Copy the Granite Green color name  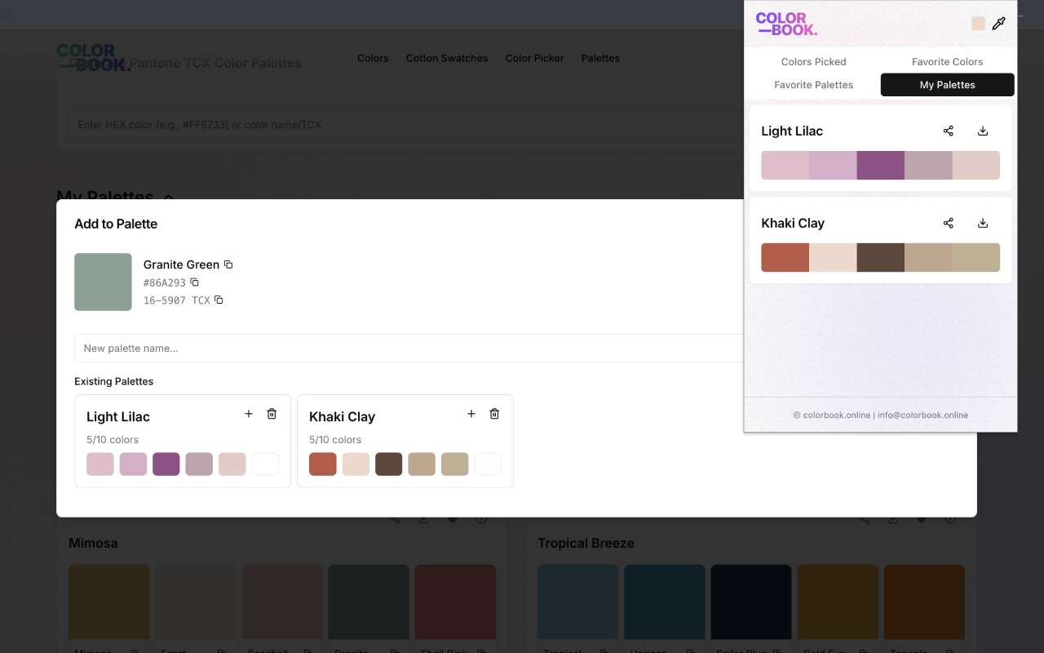(x=228, y=264)
